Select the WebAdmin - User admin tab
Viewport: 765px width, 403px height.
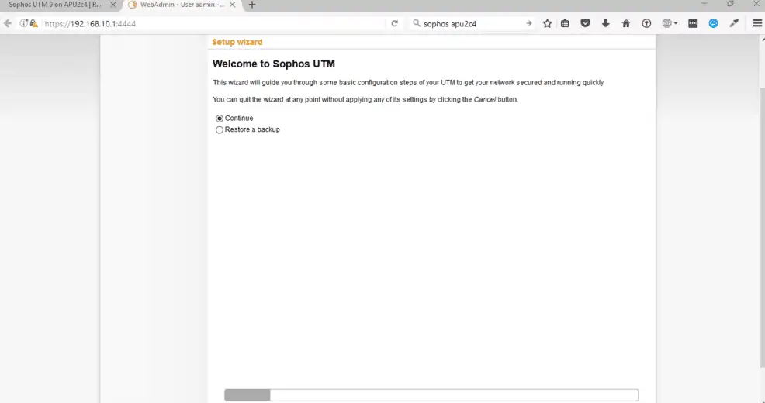point(182,5)
